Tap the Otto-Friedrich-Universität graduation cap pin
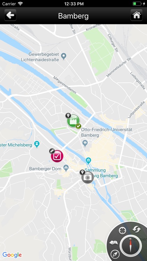The image size is (147, 261). pos(85,143)
